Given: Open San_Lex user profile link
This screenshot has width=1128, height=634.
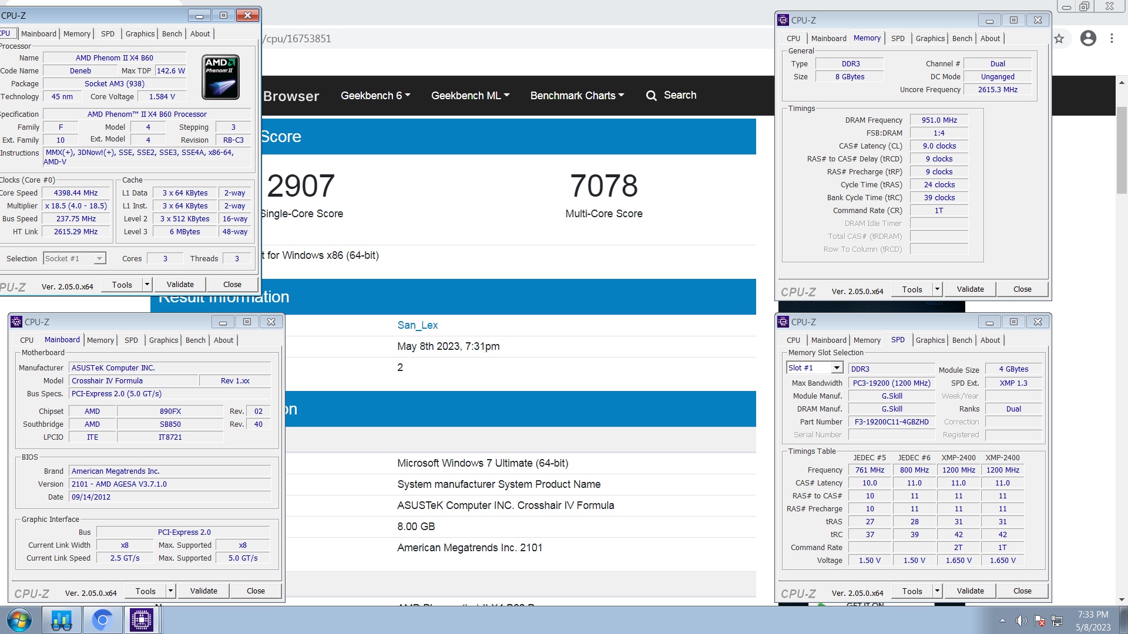Looking at the screenshot, I should point(418,325).
